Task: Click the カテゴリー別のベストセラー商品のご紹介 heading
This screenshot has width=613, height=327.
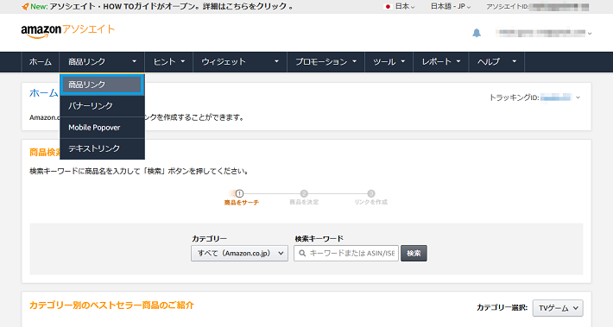Action: click(x=111, y=305)
